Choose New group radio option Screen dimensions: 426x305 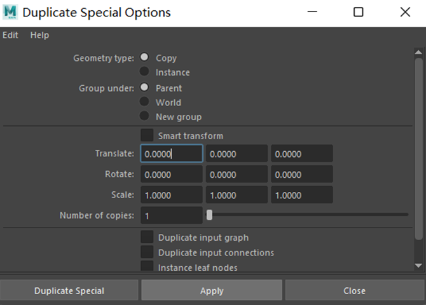(x=144, y=116)
